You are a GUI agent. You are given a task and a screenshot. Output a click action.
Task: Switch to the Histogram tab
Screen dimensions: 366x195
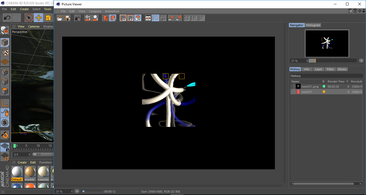[x=313, y=25]
